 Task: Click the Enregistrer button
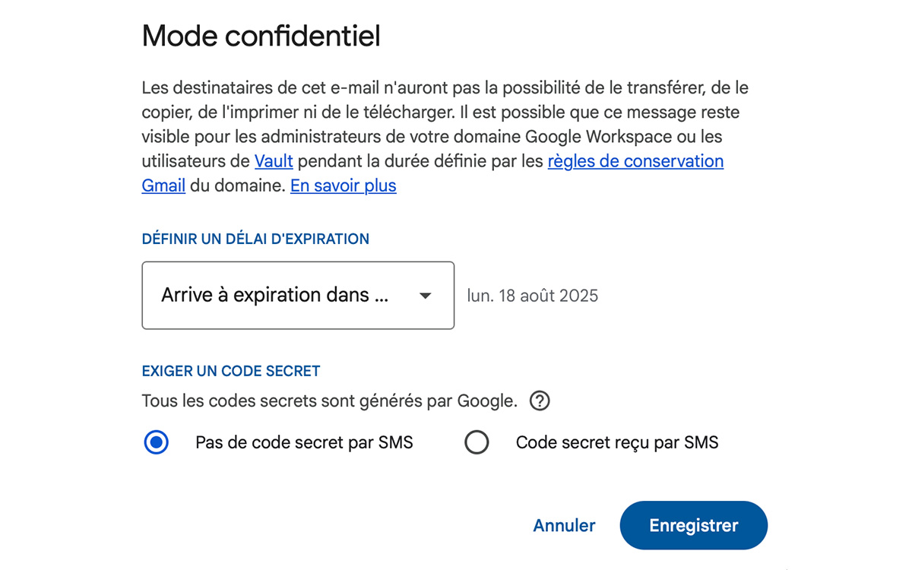pos(692,525)
